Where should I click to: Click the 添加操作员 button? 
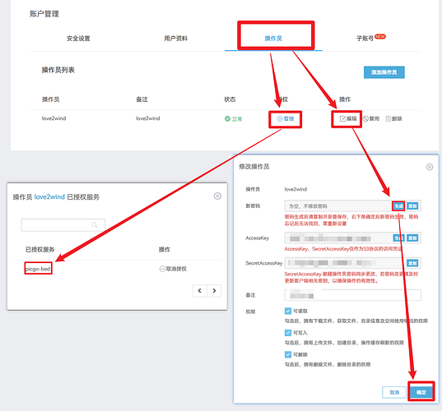pyautogui.click(x=384, y=72)
